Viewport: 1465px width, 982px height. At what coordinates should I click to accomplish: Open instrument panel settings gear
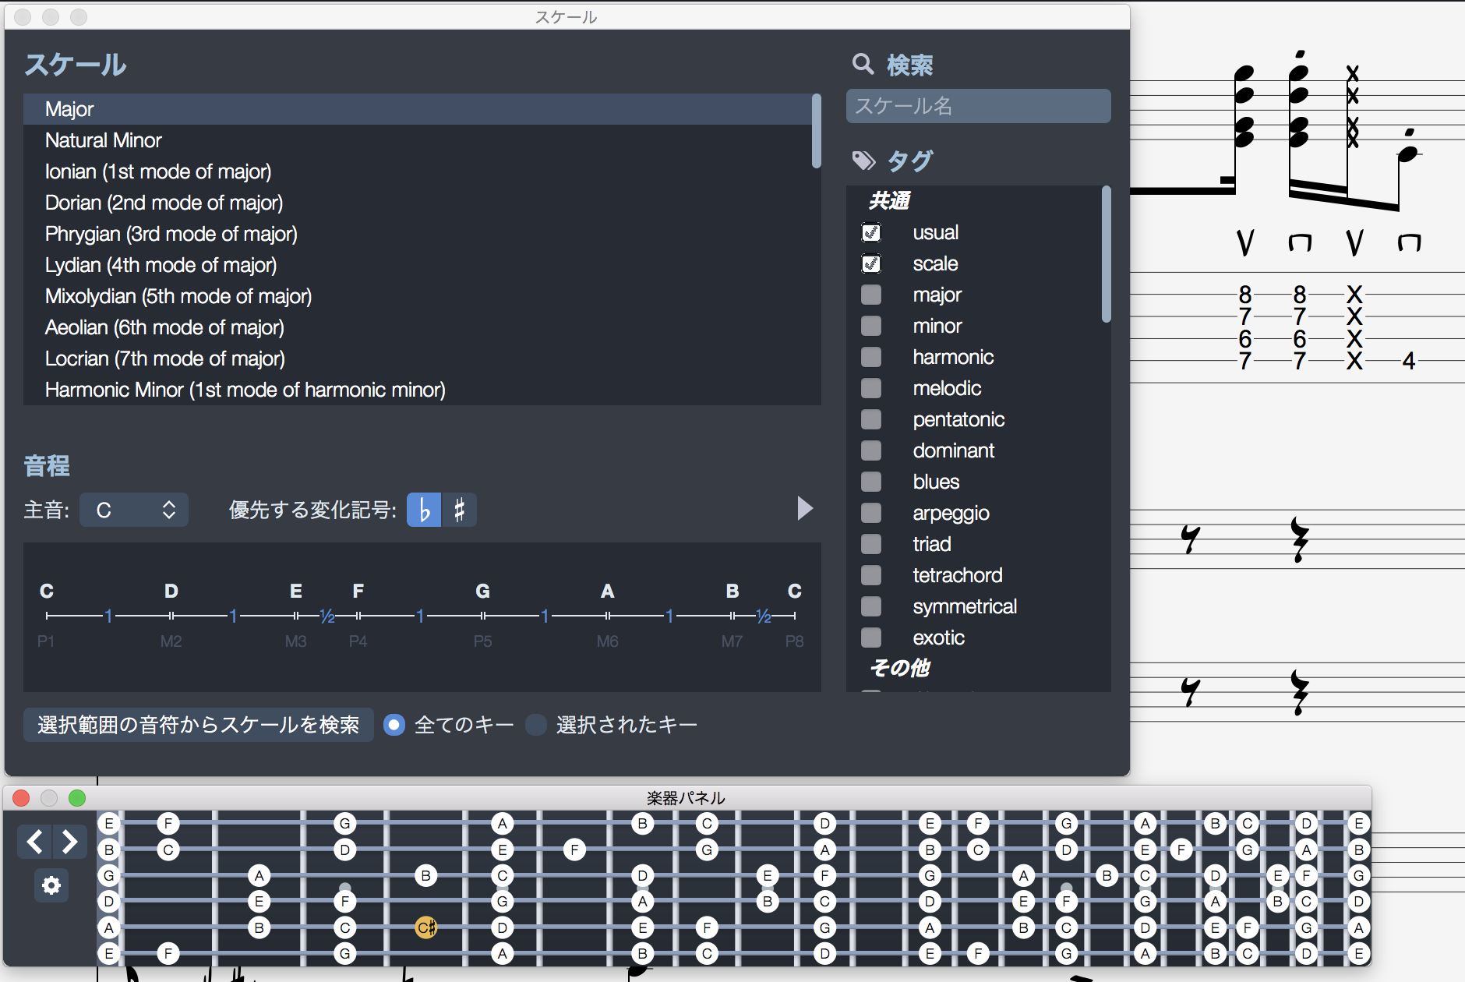click(x=51, y=885)
